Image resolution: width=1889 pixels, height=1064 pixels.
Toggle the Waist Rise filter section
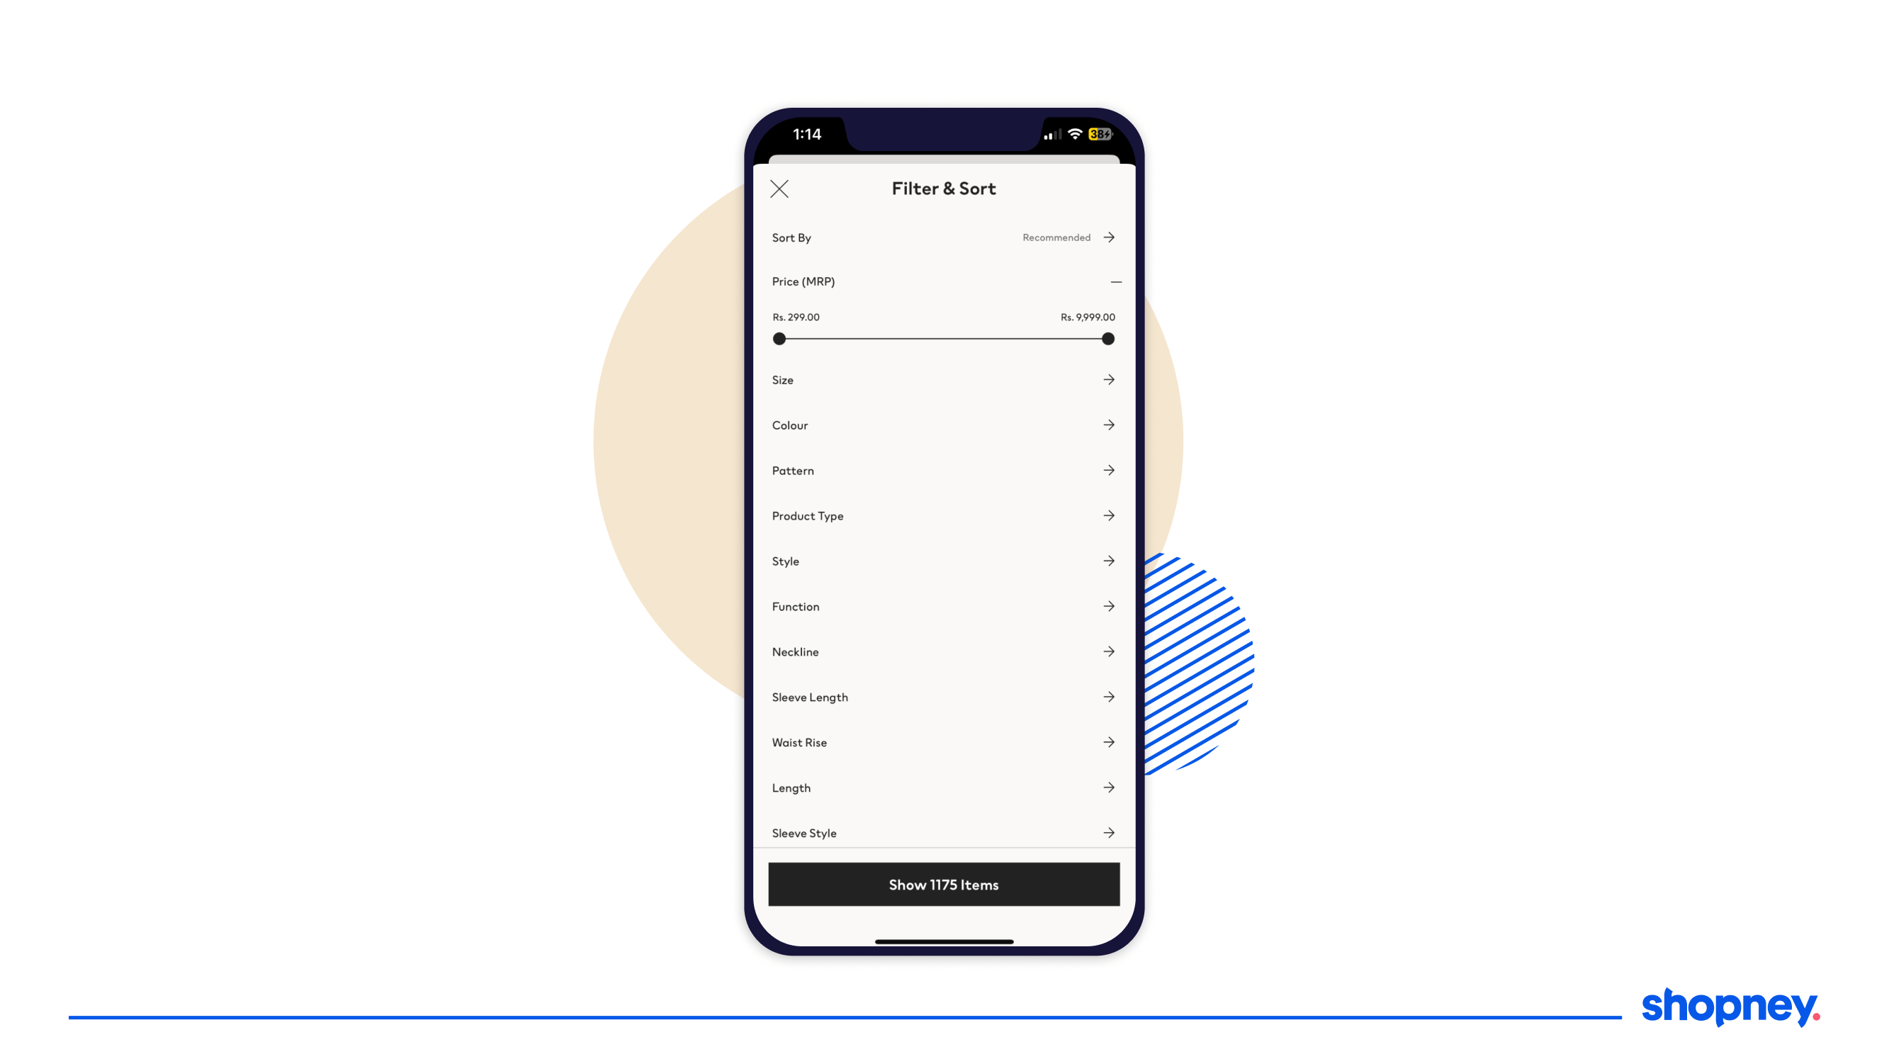(x=943, y=741)
